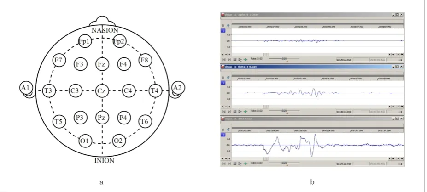The width and height of the screenshot is (427, 192).
Task: Click time zoom-in plus at theta window's right
Action: tap(393, 107)
